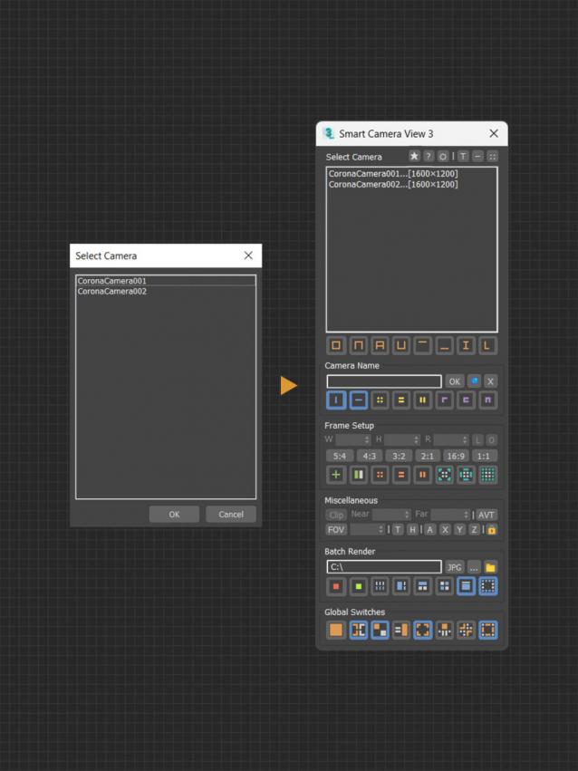
Task: Click the green square icon in Batch Render
Action: [x=358, y=586]
